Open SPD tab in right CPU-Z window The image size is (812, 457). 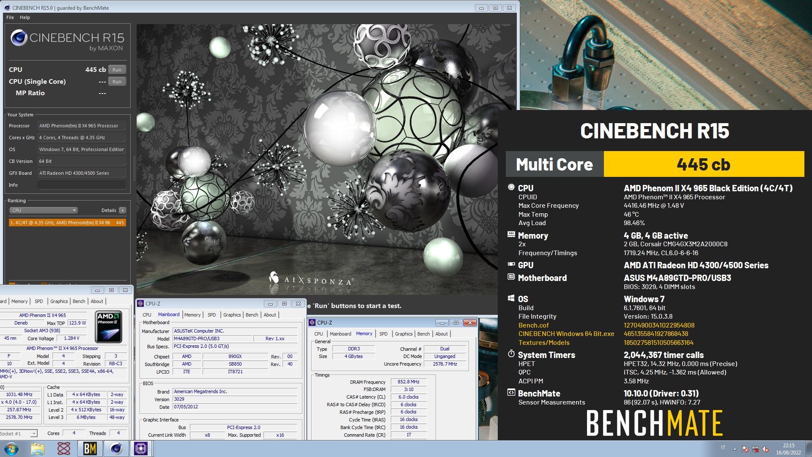384,334
